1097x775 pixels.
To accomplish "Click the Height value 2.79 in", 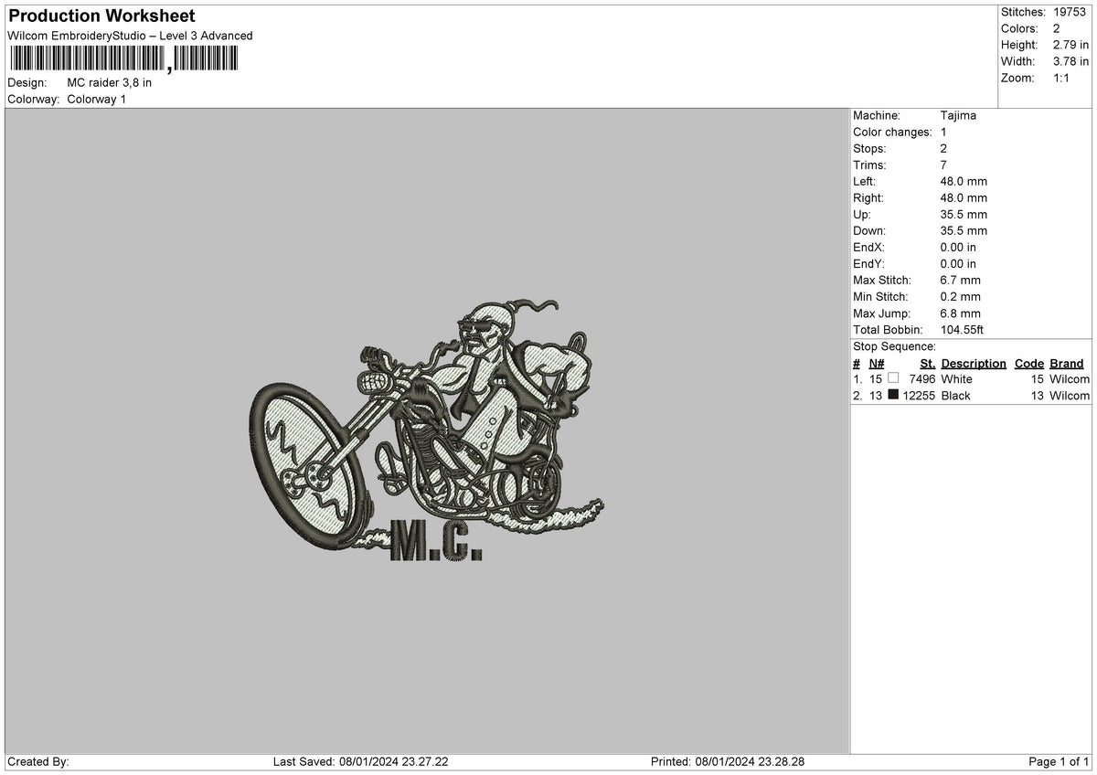I will tap(1070, 45).
